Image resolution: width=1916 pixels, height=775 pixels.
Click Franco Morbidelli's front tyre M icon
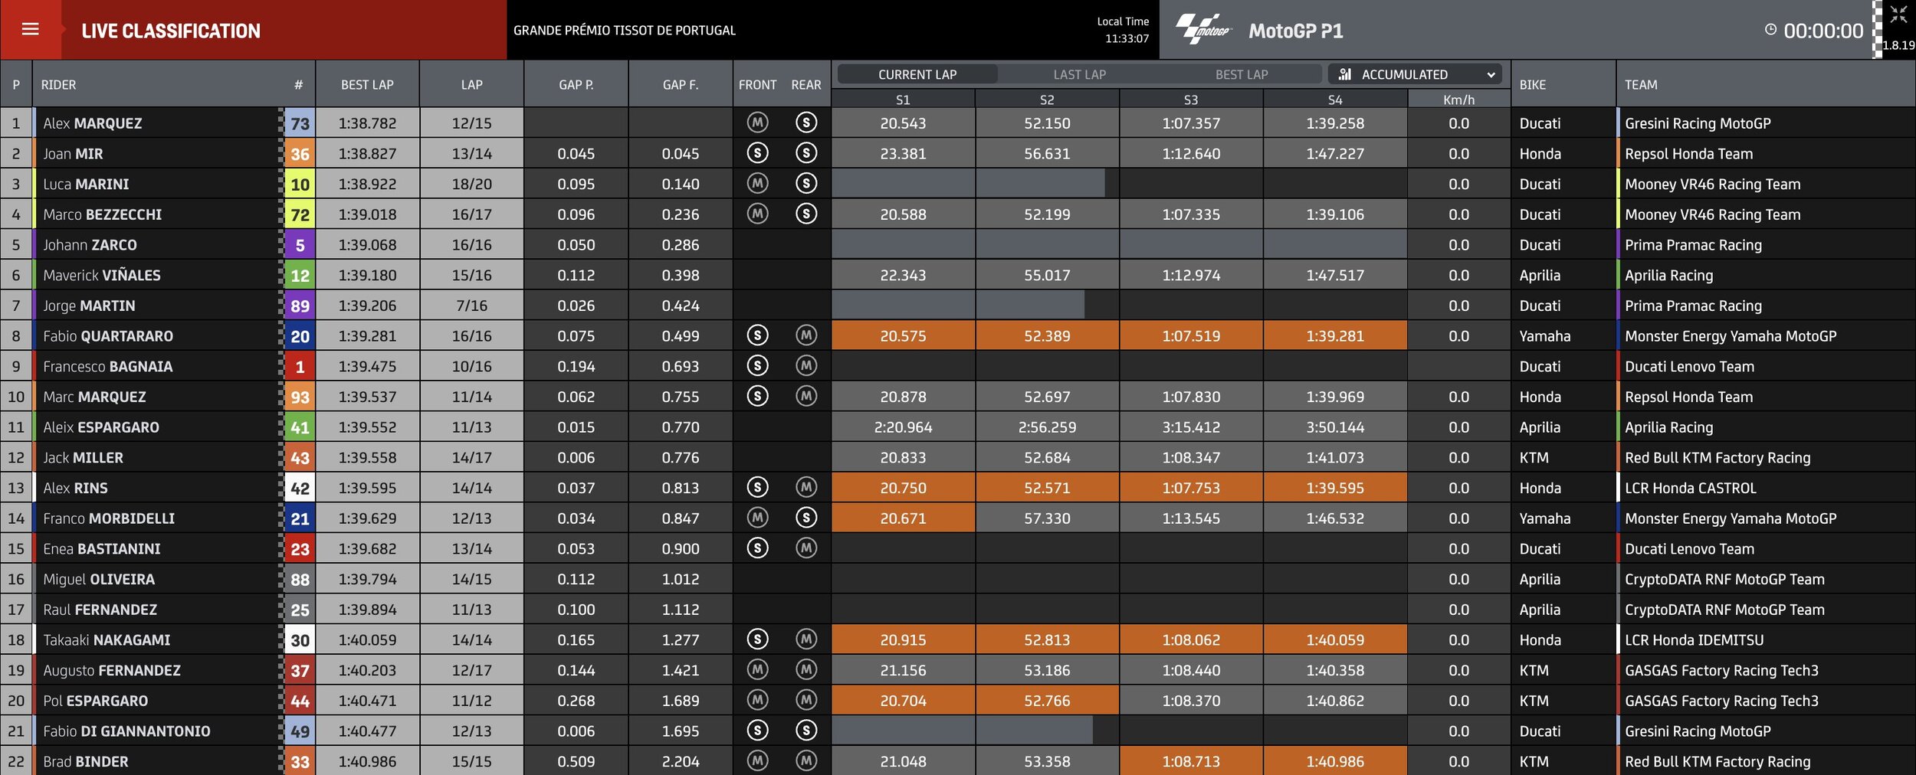[x=757, y=518]
